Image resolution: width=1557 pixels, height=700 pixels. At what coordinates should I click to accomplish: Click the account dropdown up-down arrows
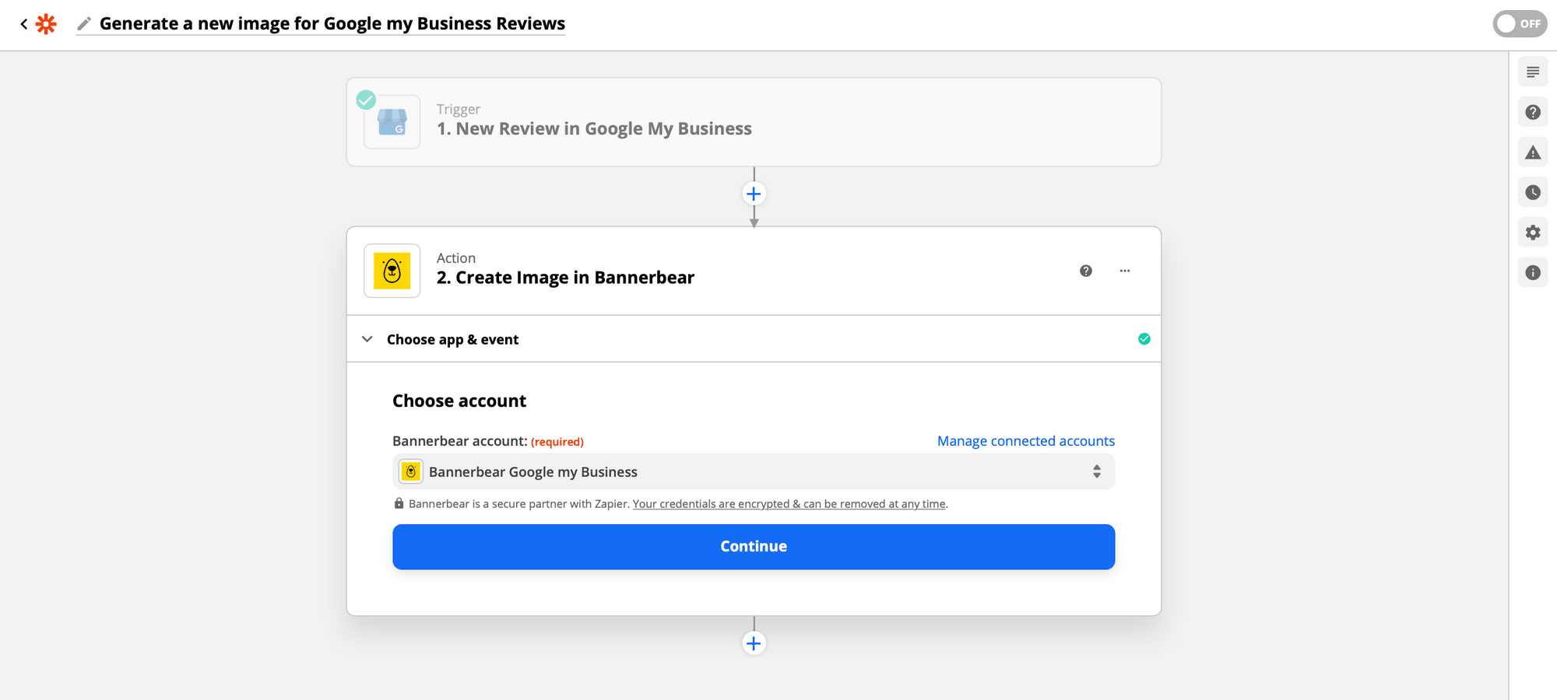click(x=1097, y=472)
